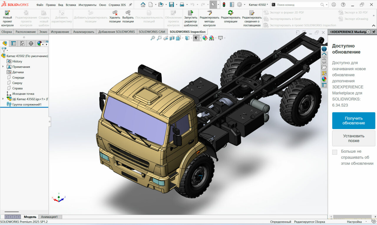
Task: Toggle the Hide/Show Items eye icon
Action: (196, 38)
